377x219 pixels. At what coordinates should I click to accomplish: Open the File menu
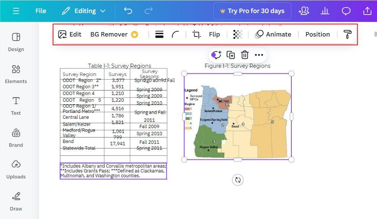pos(41,11)
